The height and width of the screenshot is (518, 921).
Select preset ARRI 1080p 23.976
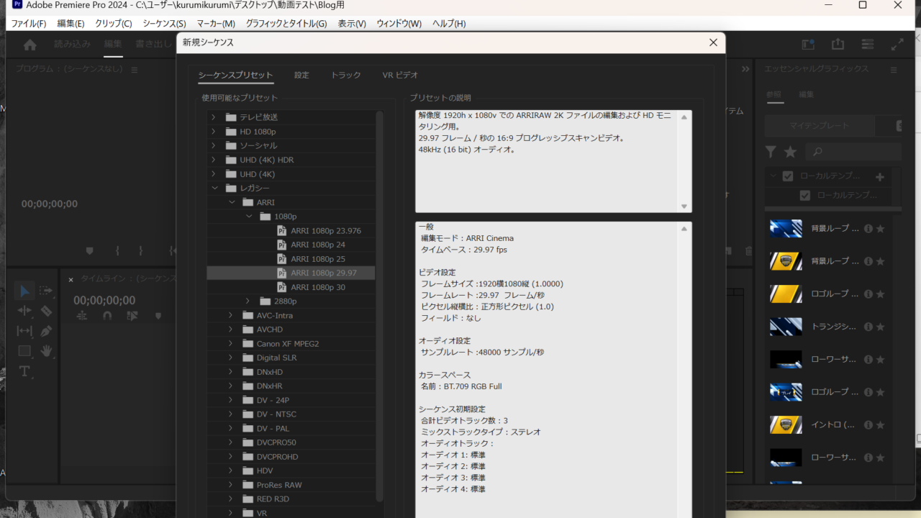click(x=326, y=231)
